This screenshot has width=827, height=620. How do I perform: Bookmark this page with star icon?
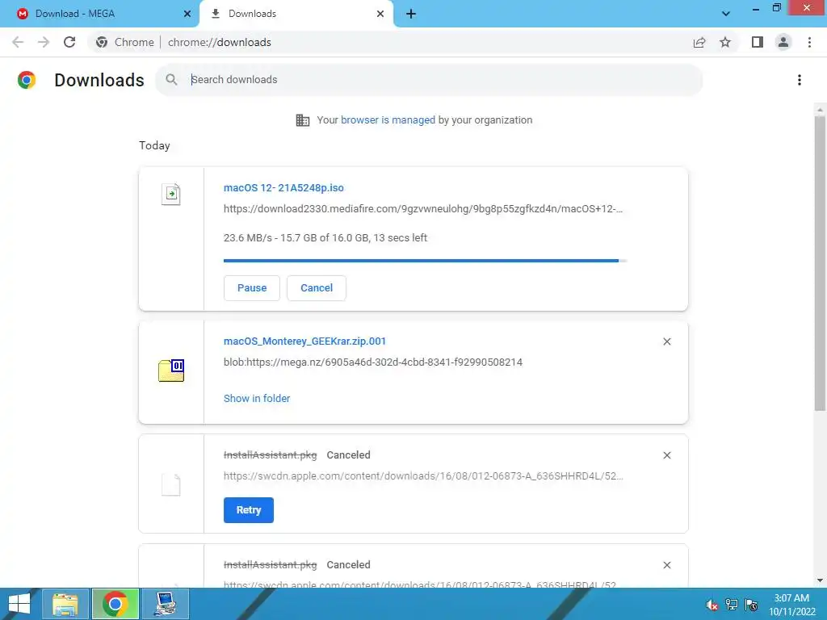coord(725,42)
